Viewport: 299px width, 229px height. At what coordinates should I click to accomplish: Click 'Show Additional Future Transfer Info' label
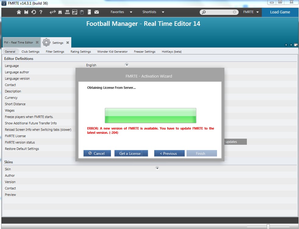pyautogui.click(x=31, y=123)
